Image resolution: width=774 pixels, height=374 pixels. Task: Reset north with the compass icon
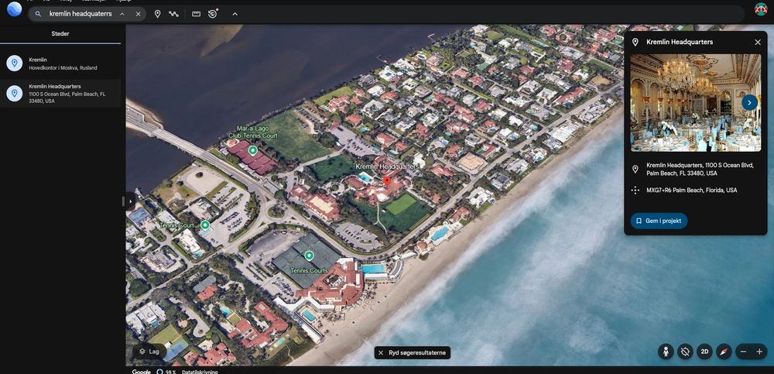724,352
